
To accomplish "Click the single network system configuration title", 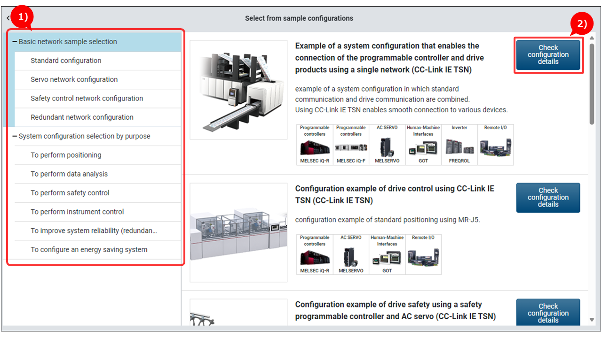I will point(389,58).
